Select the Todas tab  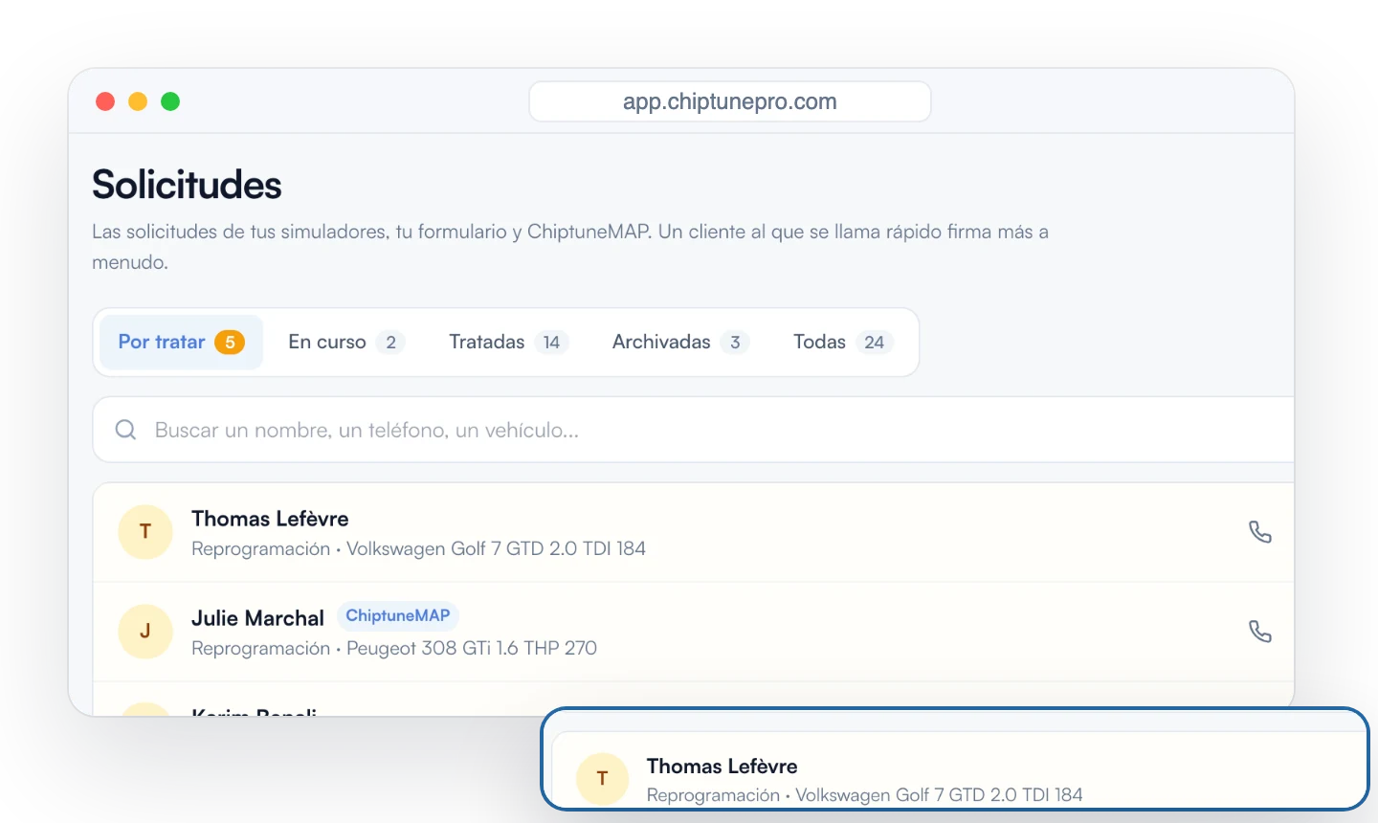(843, 342)
